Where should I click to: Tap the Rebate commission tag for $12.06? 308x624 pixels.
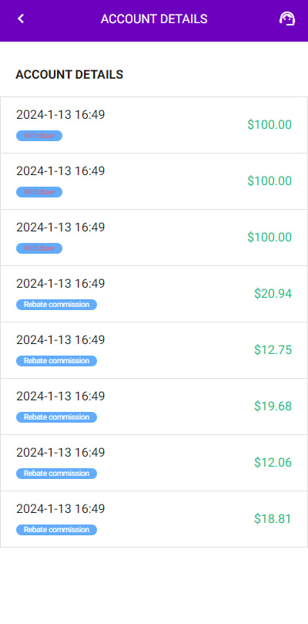pos(56,474)
